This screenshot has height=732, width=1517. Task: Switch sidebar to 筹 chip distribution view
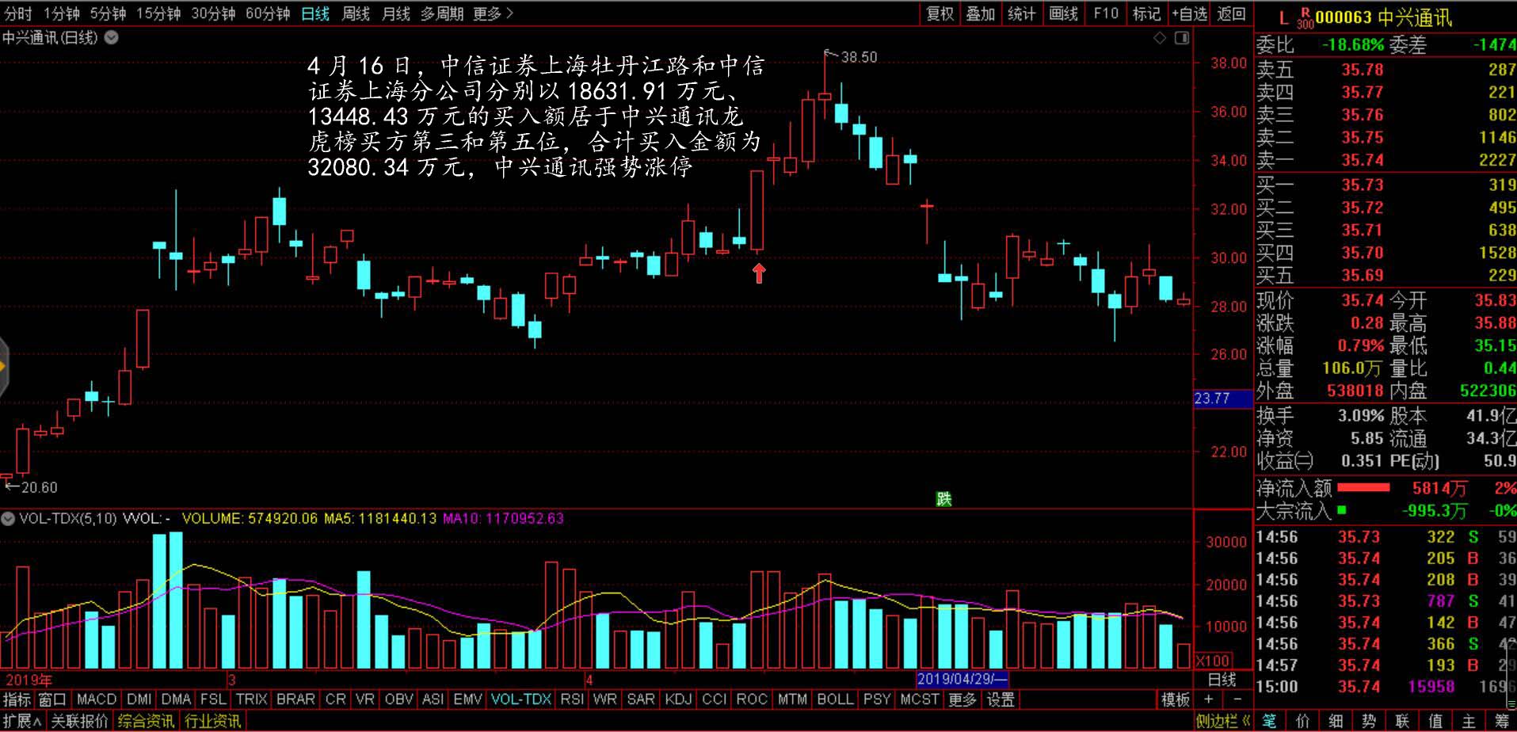1502,721
